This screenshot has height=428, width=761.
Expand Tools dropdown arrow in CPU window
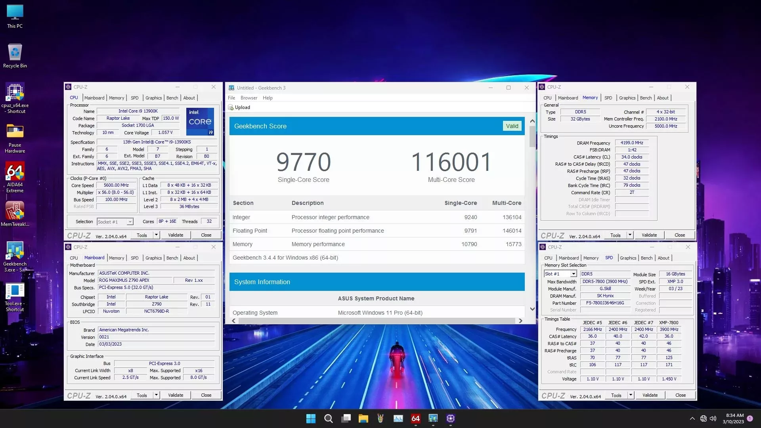pyautogui.click(x=156, y=235)
